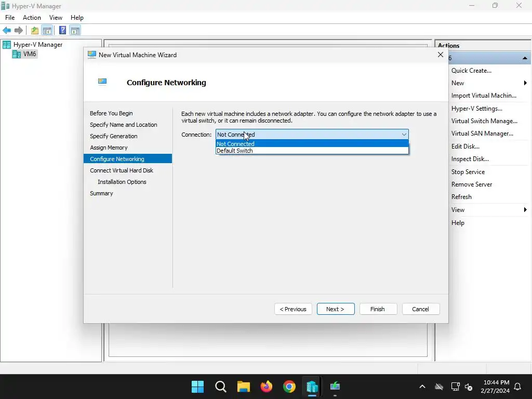This screenshot has width=532, height=399.
Task: Click Hyper-V Manager taskbar icon
Action: click(312, 387)
